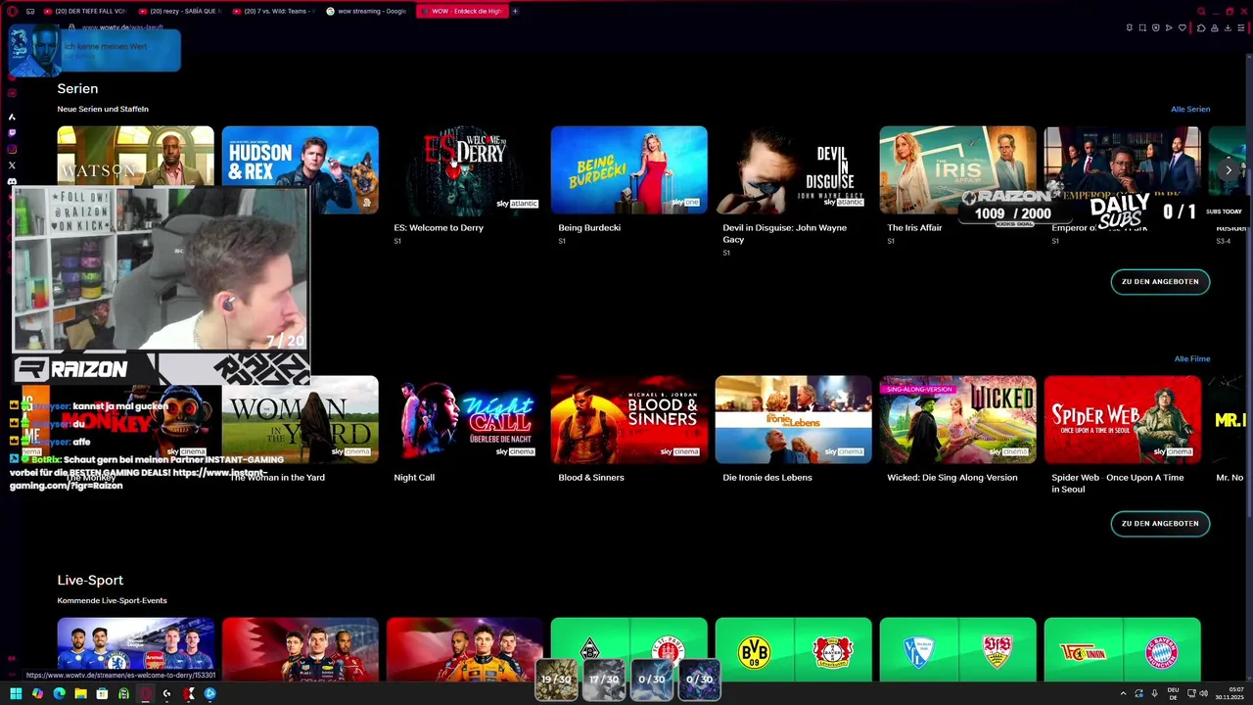Show hidden system tray icons chevron

pyautogui.click(x=1123, y=693)
